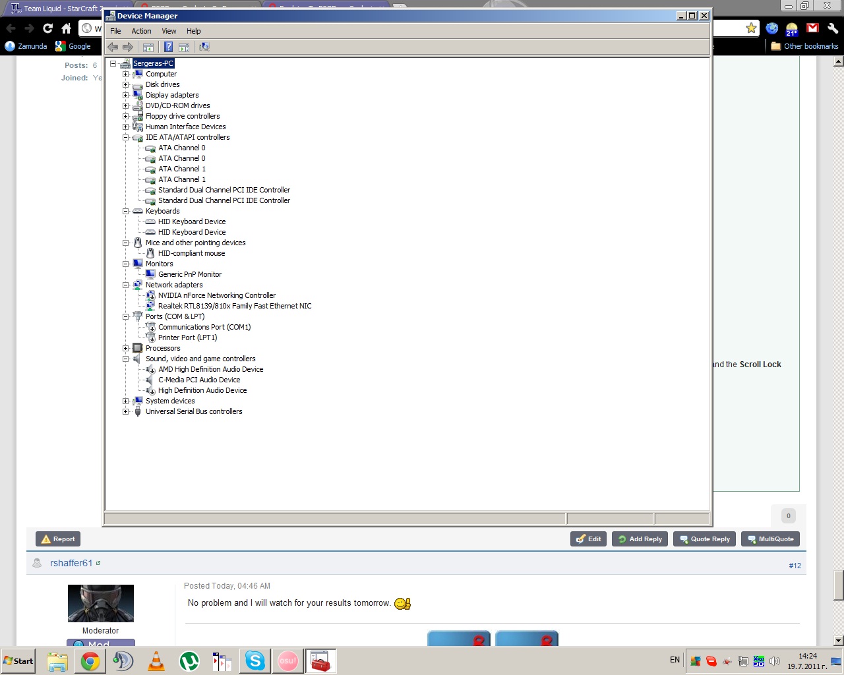Click the Generic PnP Monitor icon
The height and width of the screenshot is (675, 844).
150,274
